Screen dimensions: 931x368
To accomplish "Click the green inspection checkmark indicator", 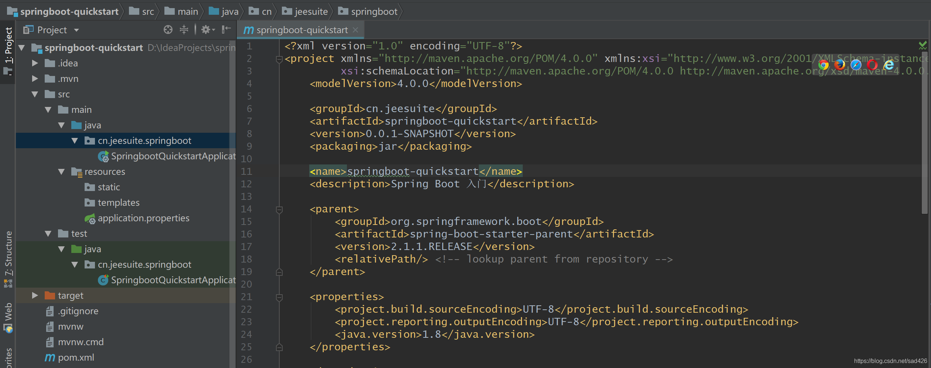I will coord(923,45).
